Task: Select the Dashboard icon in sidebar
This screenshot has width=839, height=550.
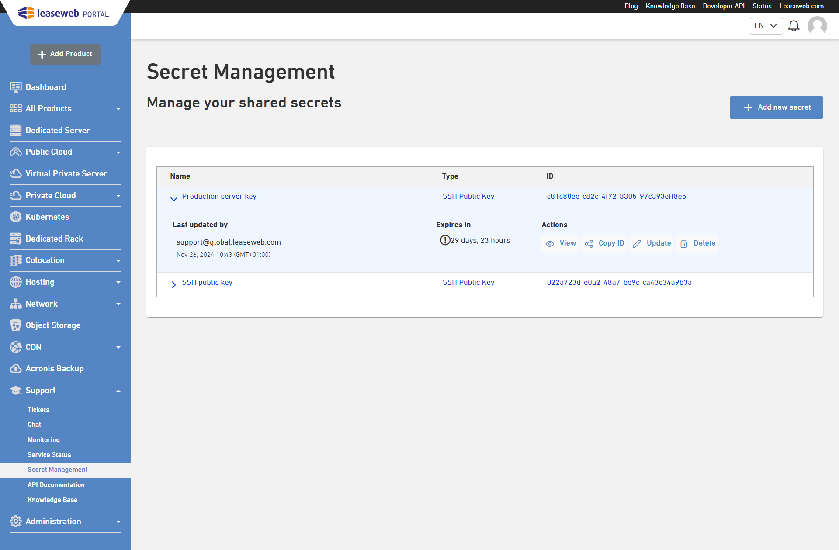Action: pyautogui.click(x=16, y=87)
